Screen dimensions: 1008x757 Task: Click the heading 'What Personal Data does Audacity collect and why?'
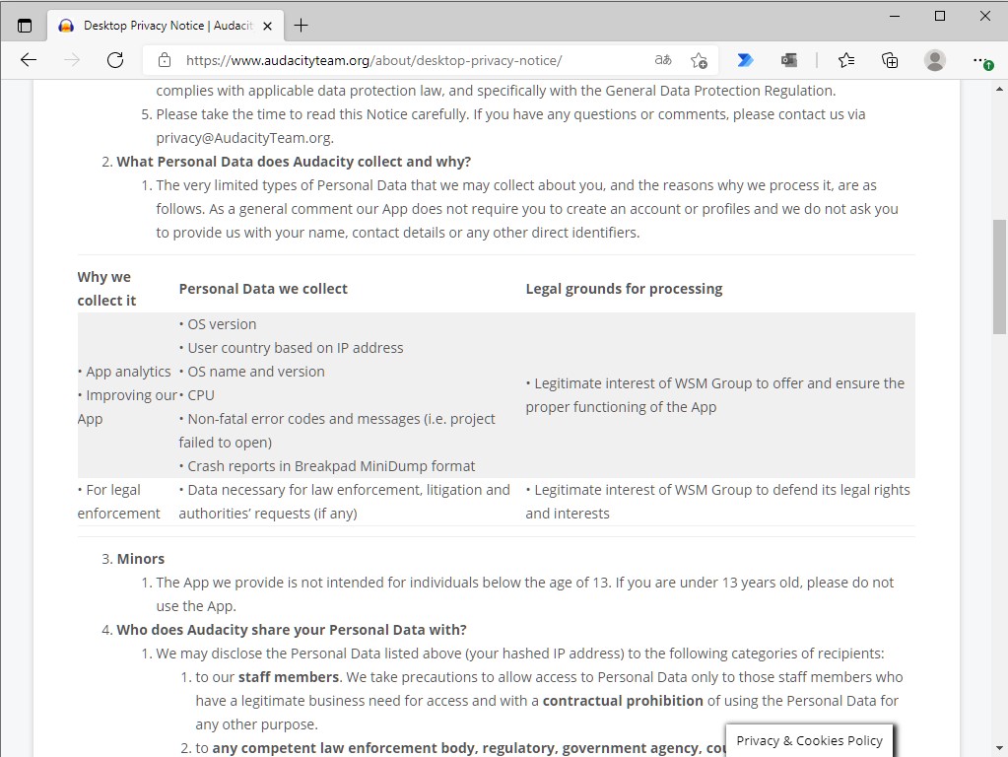[x=294, y=162]
